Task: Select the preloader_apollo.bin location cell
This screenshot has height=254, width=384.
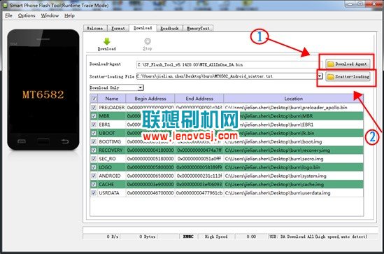Action: (x=293, y=107)
